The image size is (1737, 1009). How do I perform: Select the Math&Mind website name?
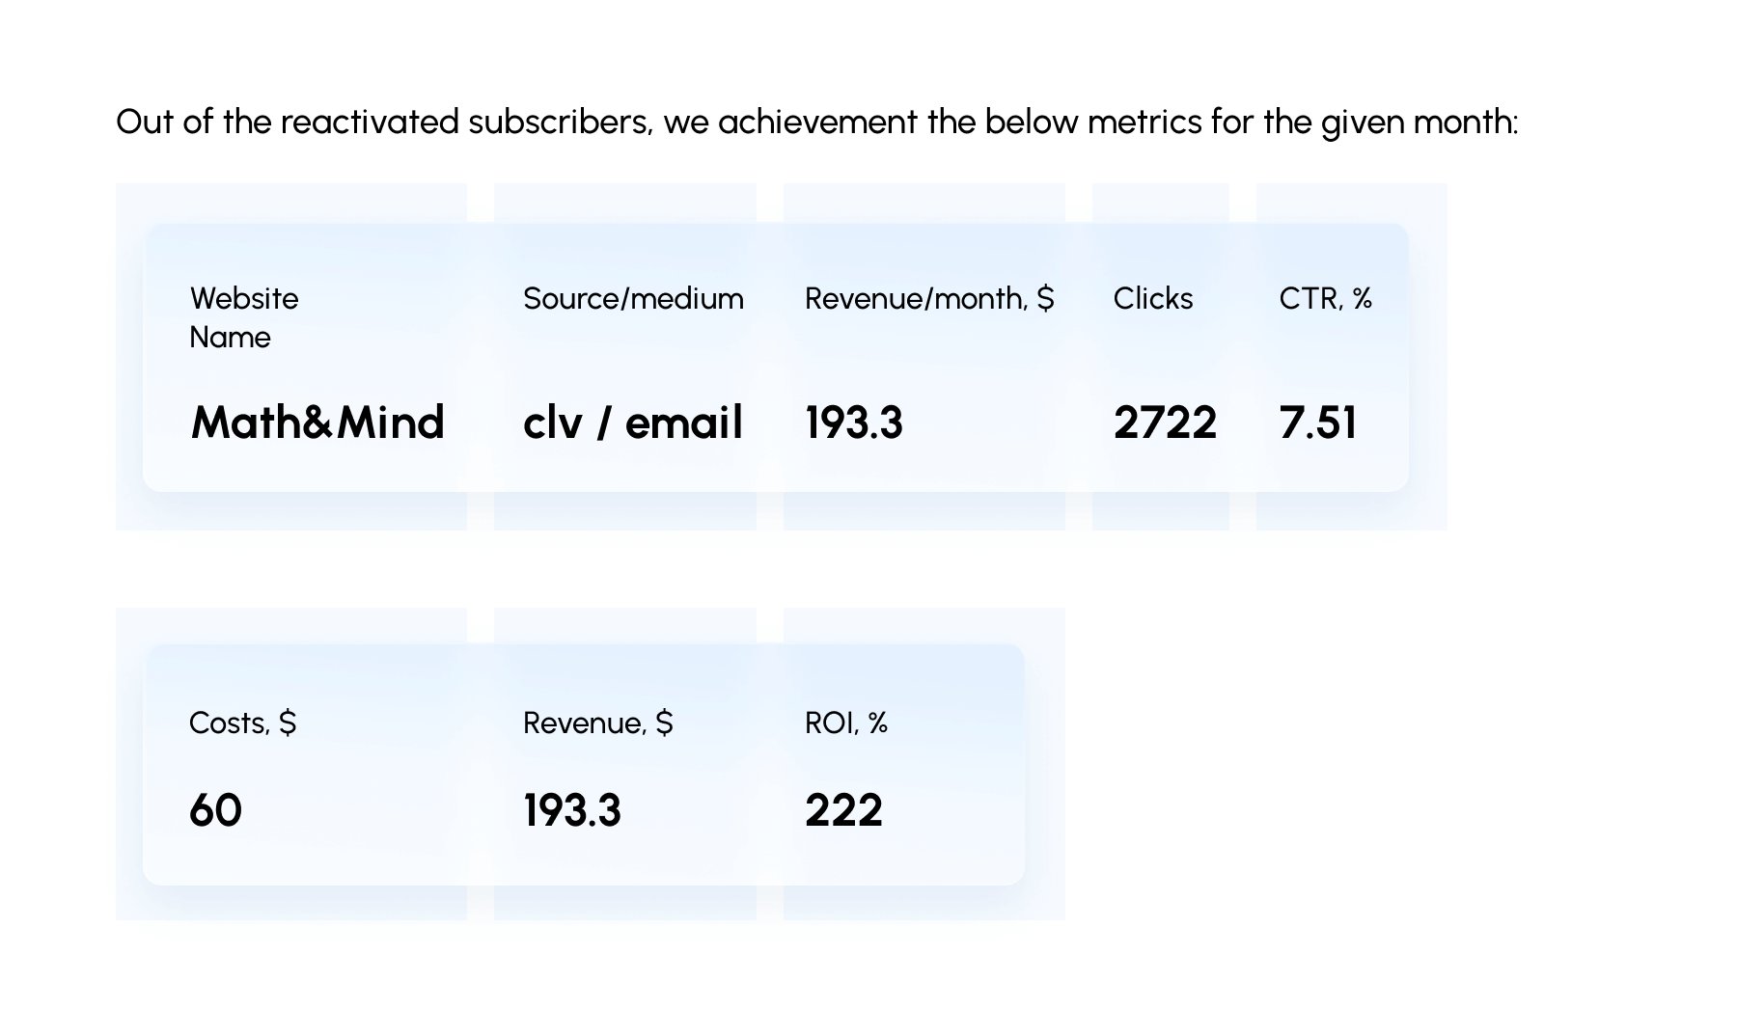pyautogui.click(x=317, y=422)
